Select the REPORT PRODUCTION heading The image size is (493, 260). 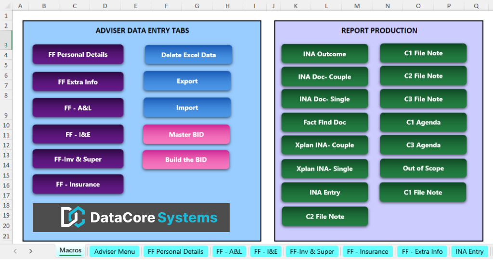pos(379,30)
